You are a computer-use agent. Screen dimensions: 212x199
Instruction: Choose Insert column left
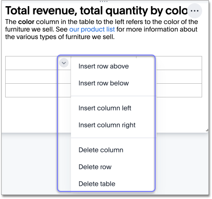point(105,108)
